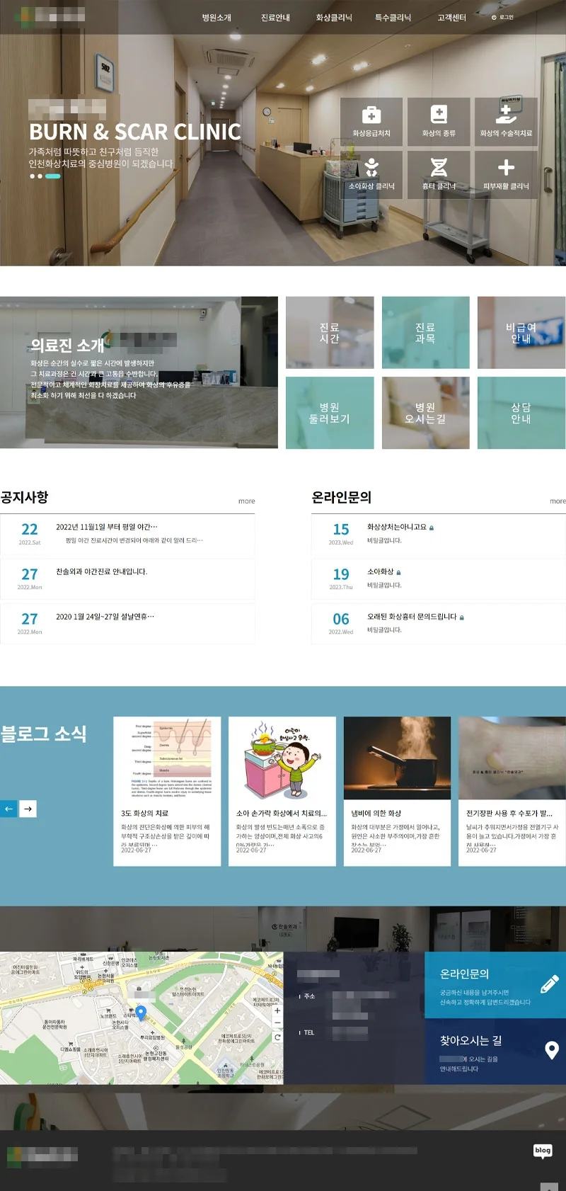Open the 피부재활 클리닉 plus icon tile
566x1191 pixels.
[506, 174]
